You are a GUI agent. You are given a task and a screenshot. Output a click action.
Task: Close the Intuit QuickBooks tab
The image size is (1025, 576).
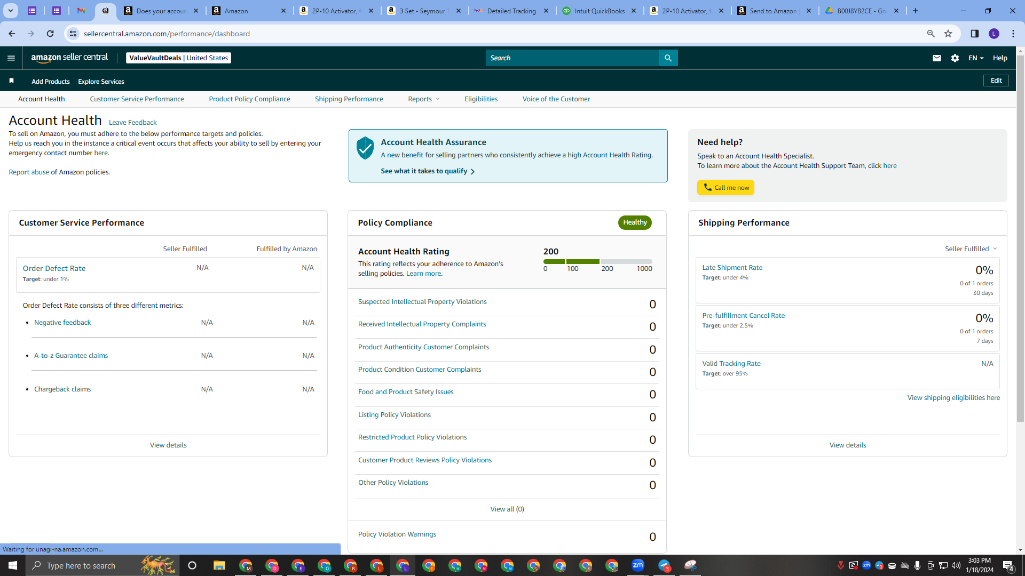click(634, 11)
